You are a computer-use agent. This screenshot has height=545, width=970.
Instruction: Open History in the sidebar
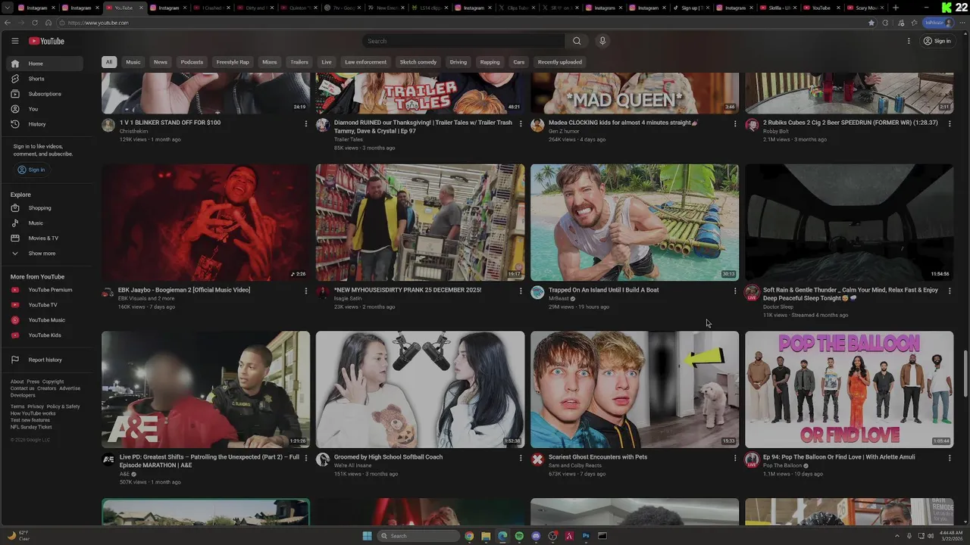[x=45, y=124]
